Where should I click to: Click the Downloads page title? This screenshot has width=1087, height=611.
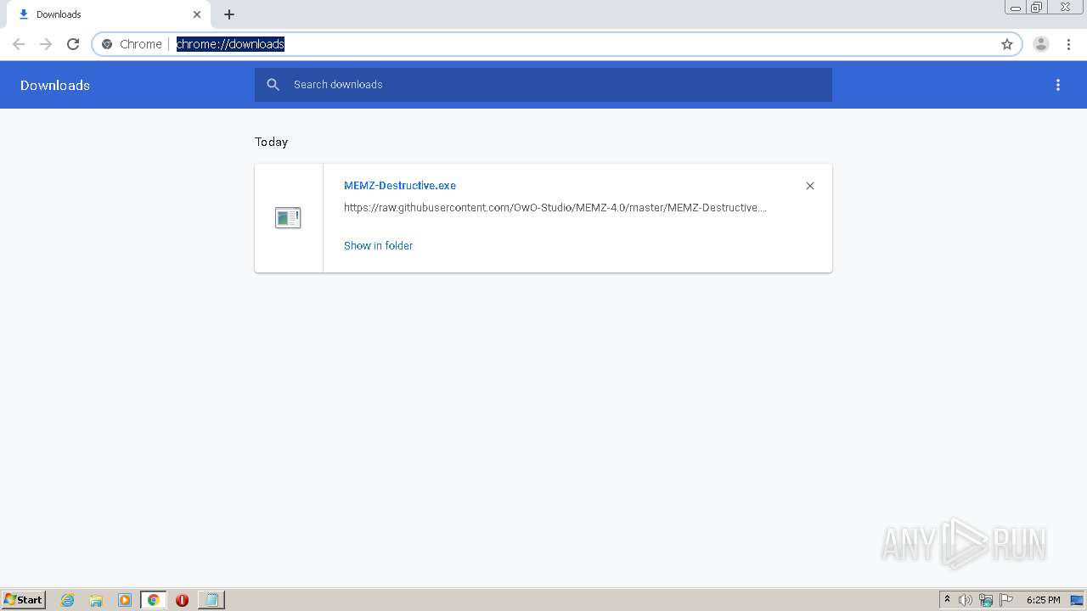[55, 85]
